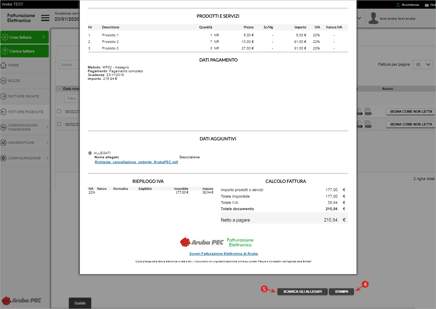Screen dimensions: 436x309
Task: Open the Azioni dropdown
Action: click(69, 64)
